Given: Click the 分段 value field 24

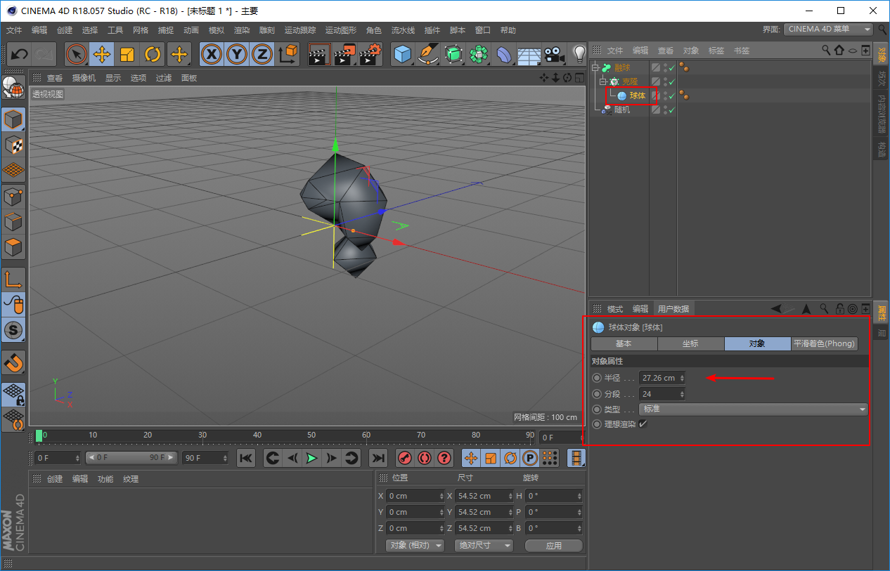Looking at the screenshot, I should click(x=662, y=394).
